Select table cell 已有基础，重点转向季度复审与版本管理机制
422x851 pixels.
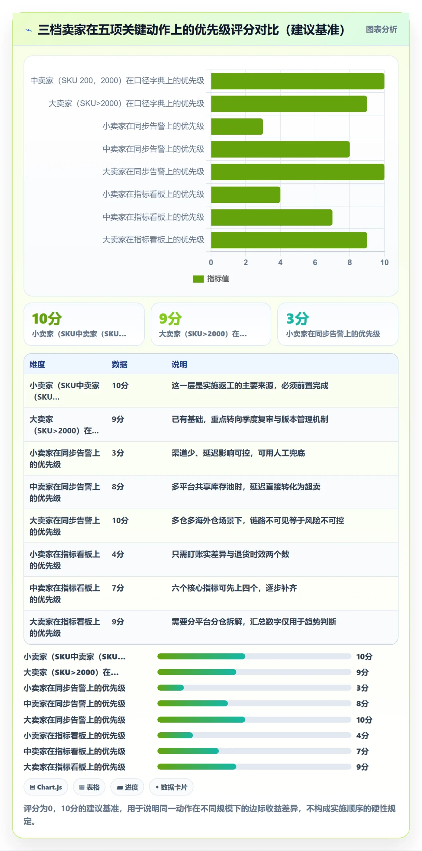(250, 420)
